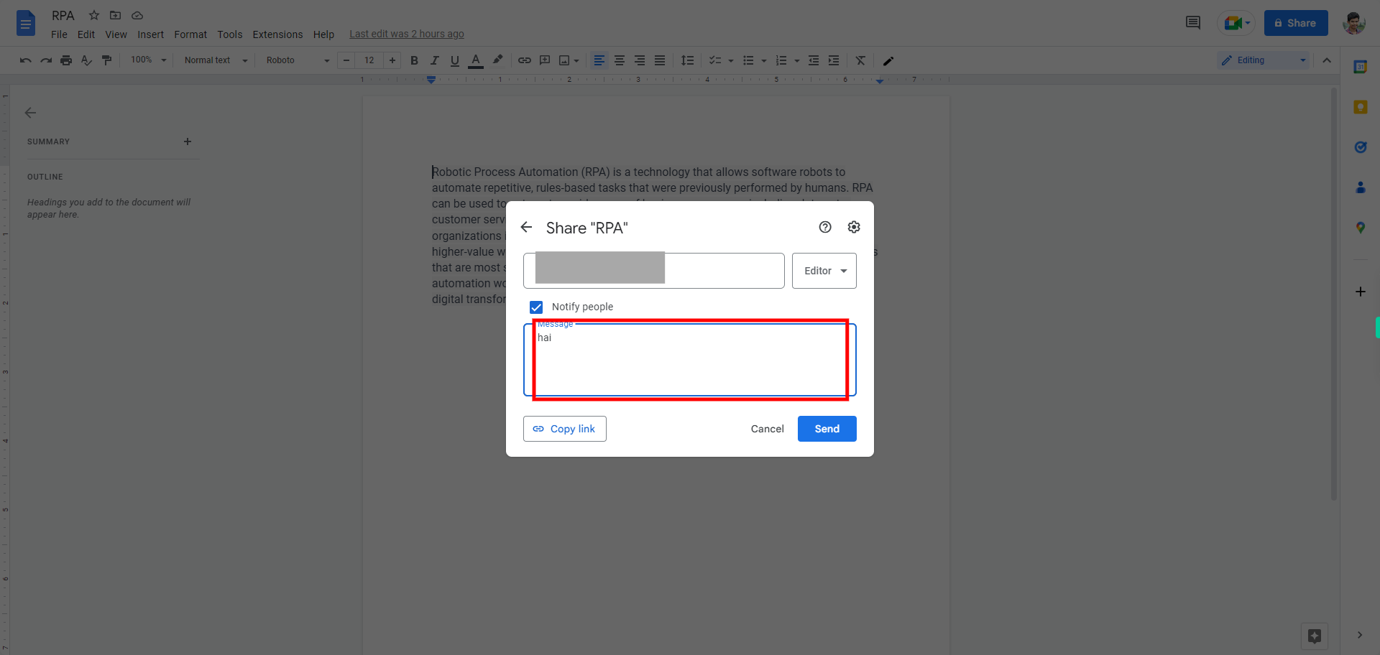The height and width of the screenshot is (655, 1380).
Task: Star the RPA document
Action: click(x=94, y=15)
